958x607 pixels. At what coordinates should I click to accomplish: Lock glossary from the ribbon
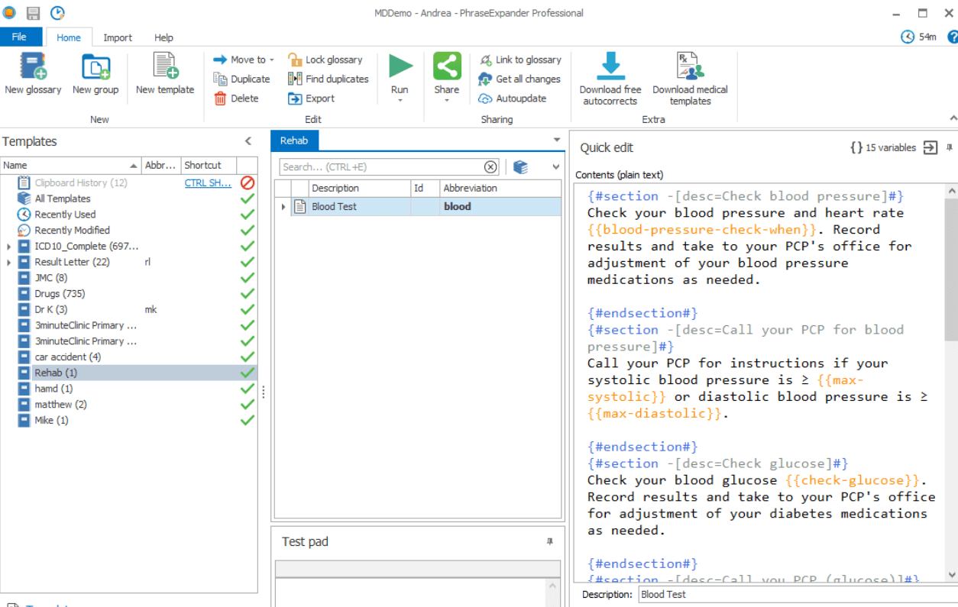click(x=325, y=60)
